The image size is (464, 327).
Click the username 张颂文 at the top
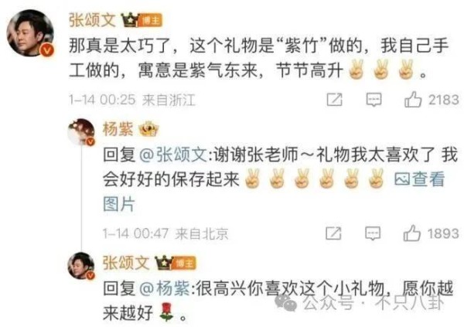[92, 20]
